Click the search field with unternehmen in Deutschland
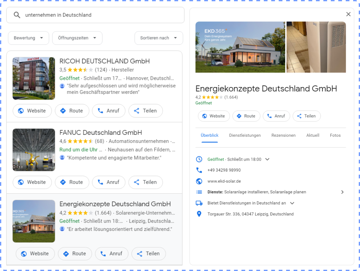 [99, 15]
